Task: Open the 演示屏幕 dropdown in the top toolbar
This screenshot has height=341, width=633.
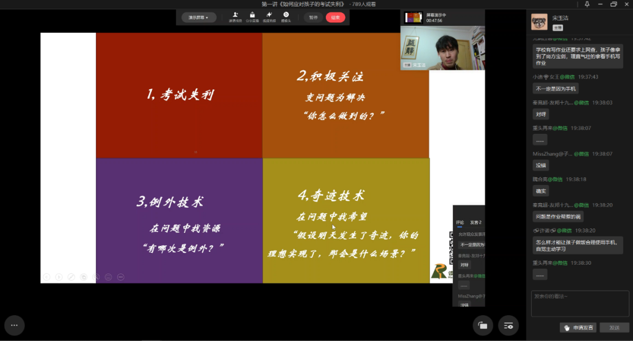Action: pos(198,18)
